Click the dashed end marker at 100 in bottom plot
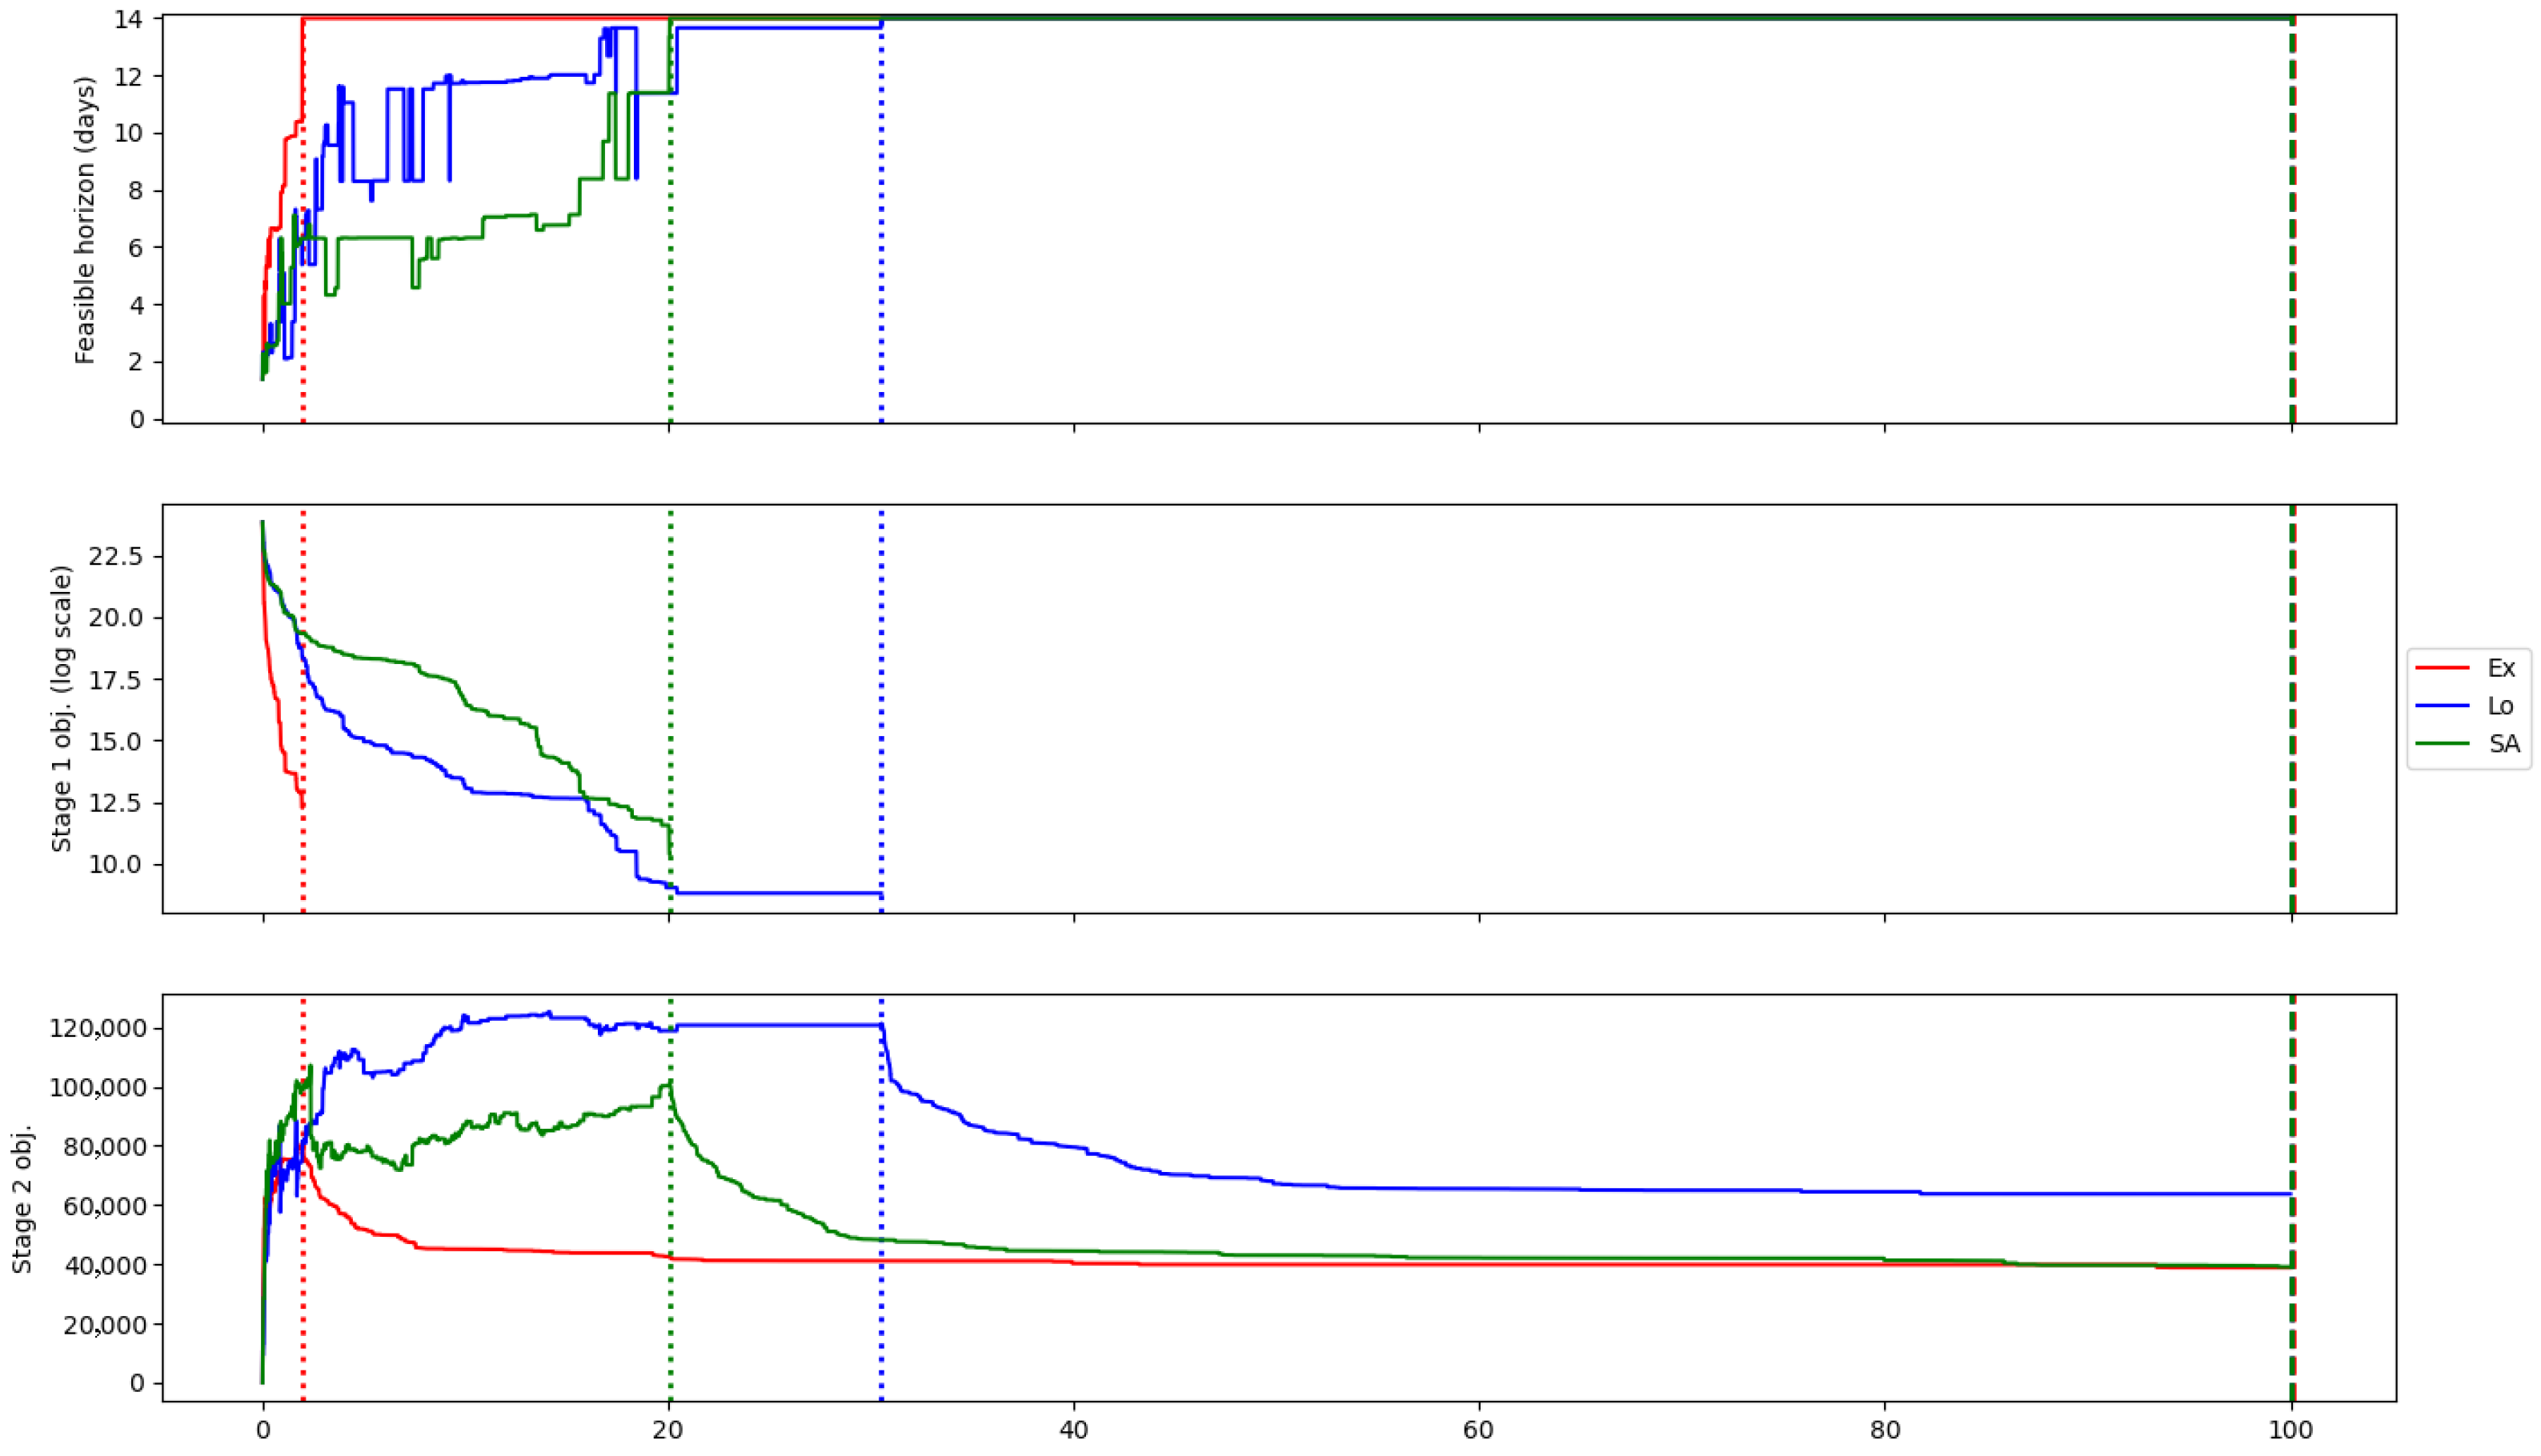 pyautogui.click(x=2293, y=1198)
